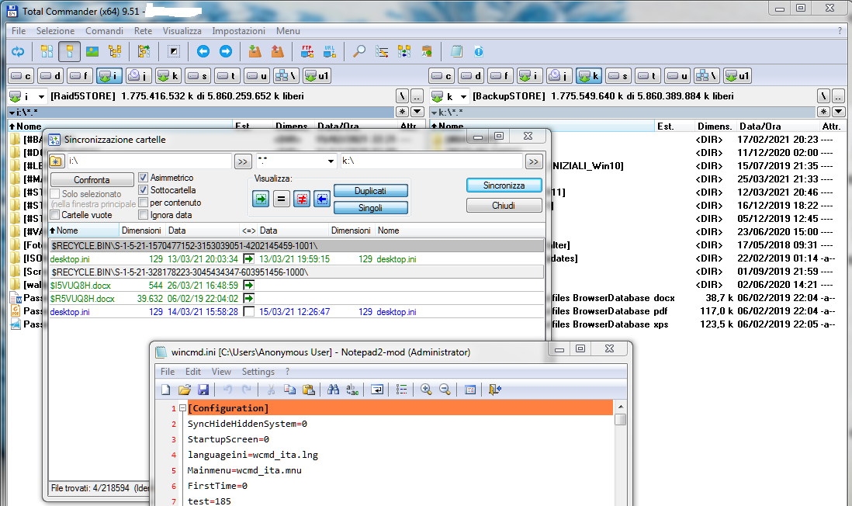The width and height of the screenshot is (852, 506).
Task: Click the Duplicati button
Action: [x=371, y=191]
